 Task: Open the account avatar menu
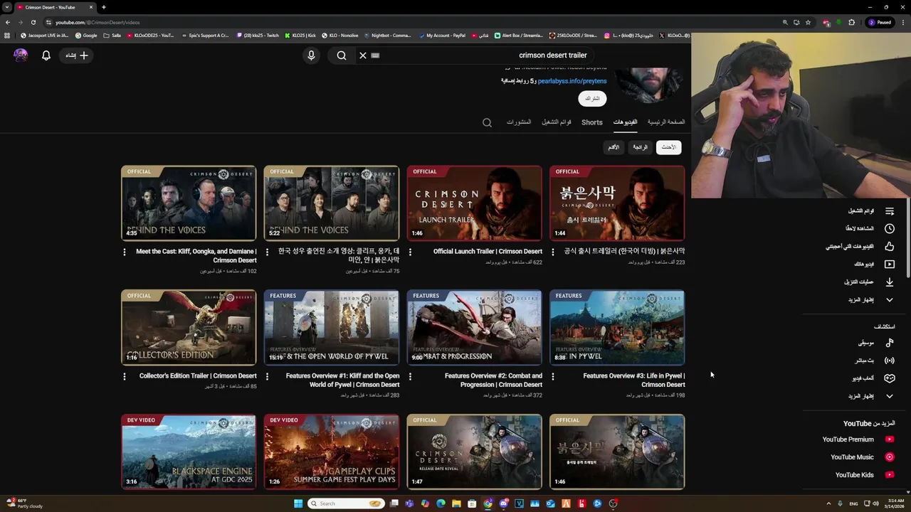tap(21, 55)
